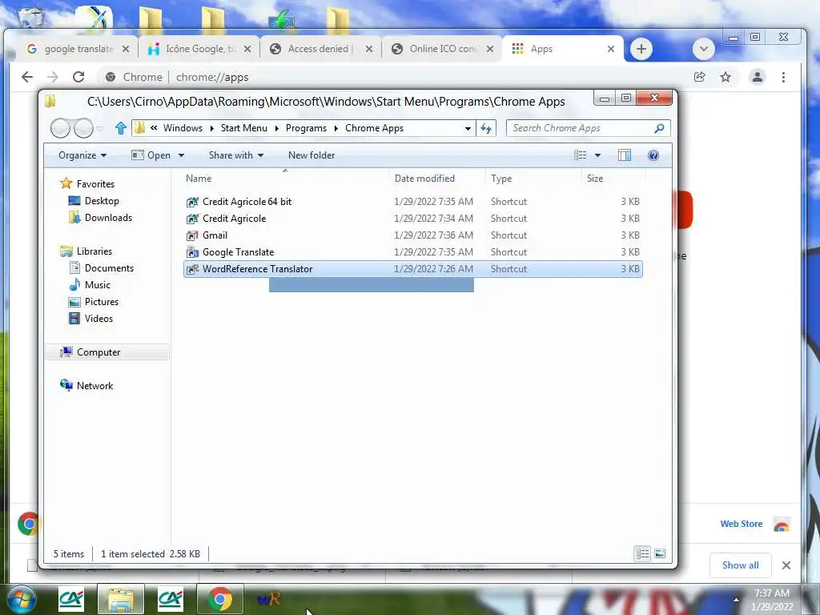Expand the address bar history dropdown

pyautogui.click(x=468, y=128)
